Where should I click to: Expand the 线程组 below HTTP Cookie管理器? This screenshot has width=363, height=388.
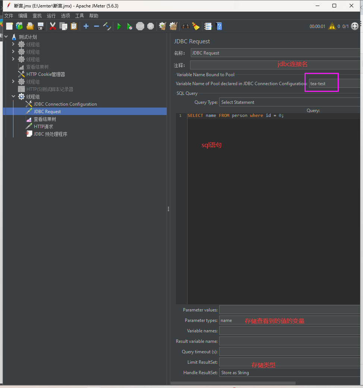[13, 81]
